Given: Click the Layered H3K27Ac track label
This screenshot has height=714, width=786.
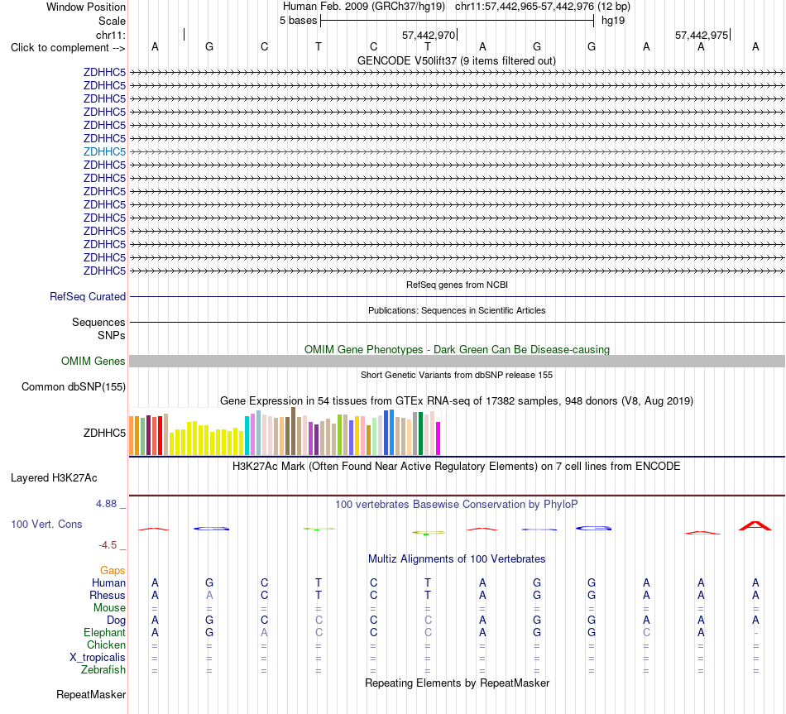Looking at the screenshot, I should [x=54, y=478].
